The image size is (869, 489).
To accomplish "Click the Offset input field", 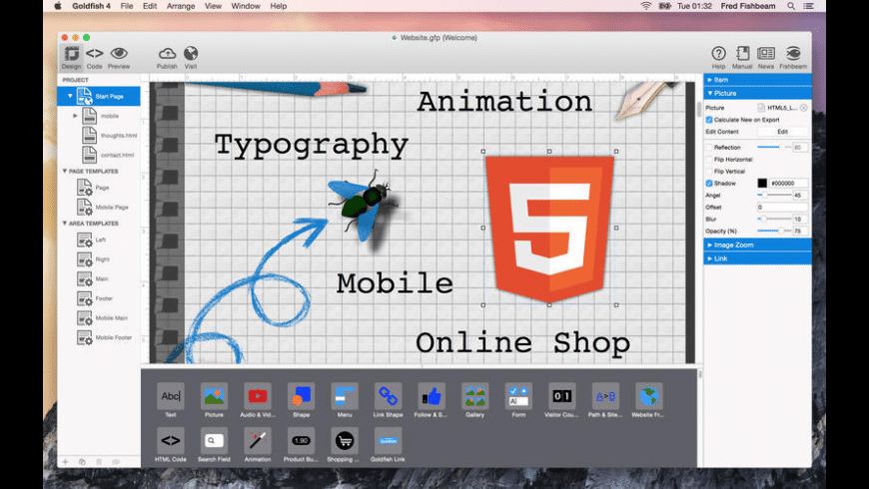I will pos(782,208).
